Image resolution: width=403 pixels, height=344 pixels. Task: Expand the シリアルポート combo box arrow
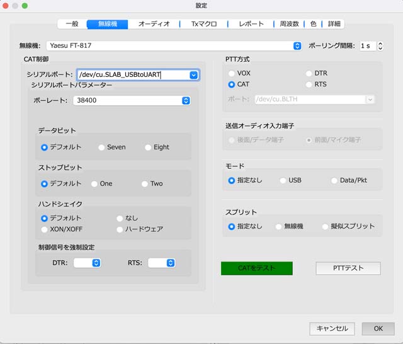193,75
